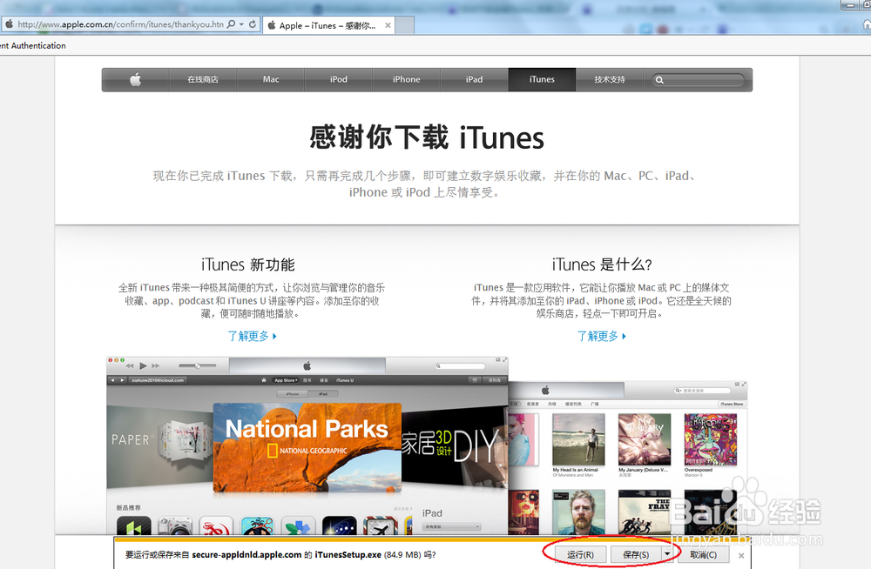This screenshot has width=871, height=569.
Task: Click the iTunes Store button in second window
Action: click(732, 404)
